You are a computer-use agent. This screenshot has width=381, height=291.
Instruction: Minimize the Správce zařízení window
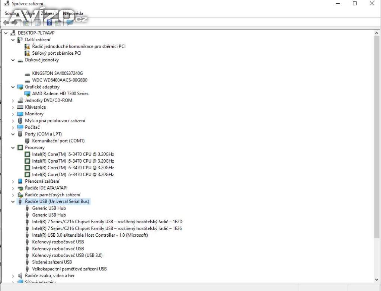[338, 3]
